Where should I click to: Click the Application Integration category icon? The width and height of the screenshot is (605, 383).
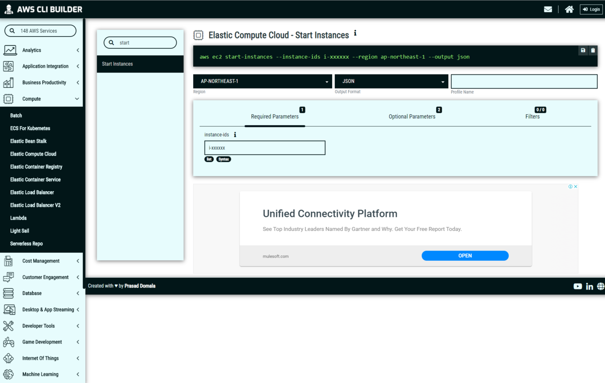coord(9,66)
